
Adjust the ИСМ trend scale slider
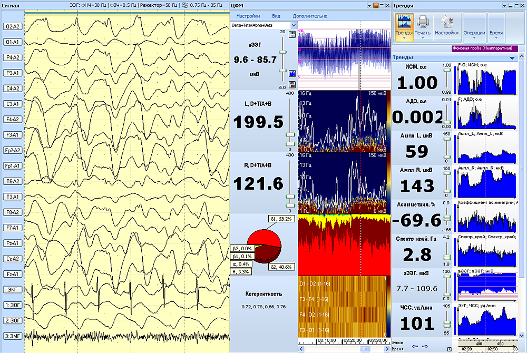pyautogui.click(x=447, y=71)
